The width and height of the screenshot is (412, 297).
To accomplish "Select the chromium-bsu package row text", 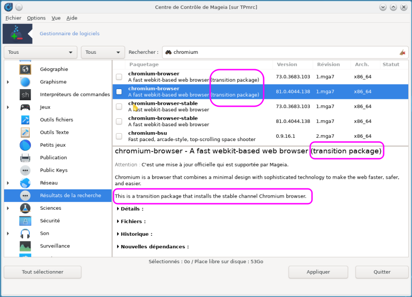I will 192,136.
